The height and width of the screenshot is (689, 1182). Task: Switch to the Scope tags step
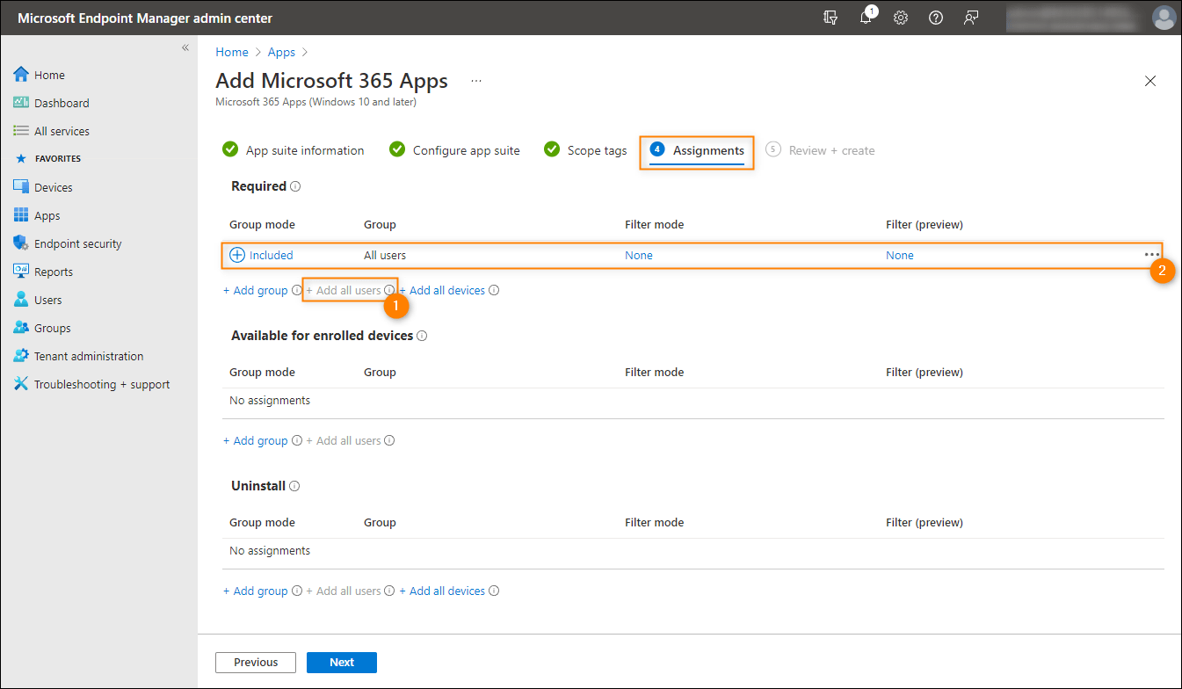click(x=597, y=149)
